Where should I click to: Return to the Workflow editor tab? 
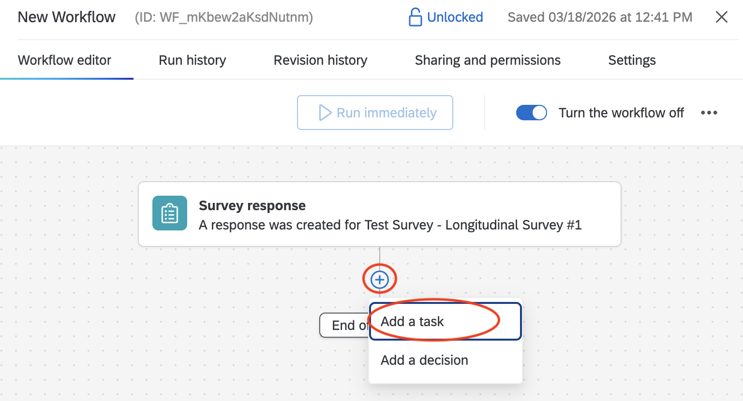click(64, 60)
